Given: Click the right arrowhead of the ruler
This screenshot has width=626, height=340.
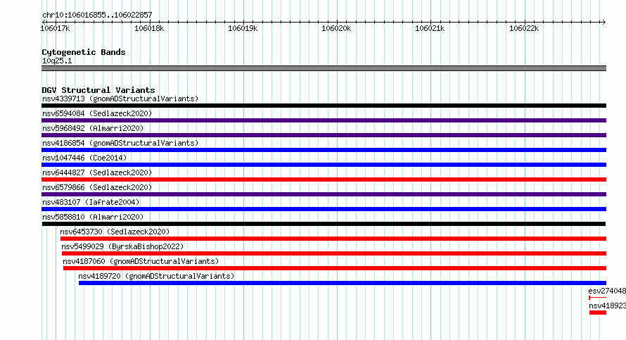Looking at the screenshot, I should click(x=603, y=22).
